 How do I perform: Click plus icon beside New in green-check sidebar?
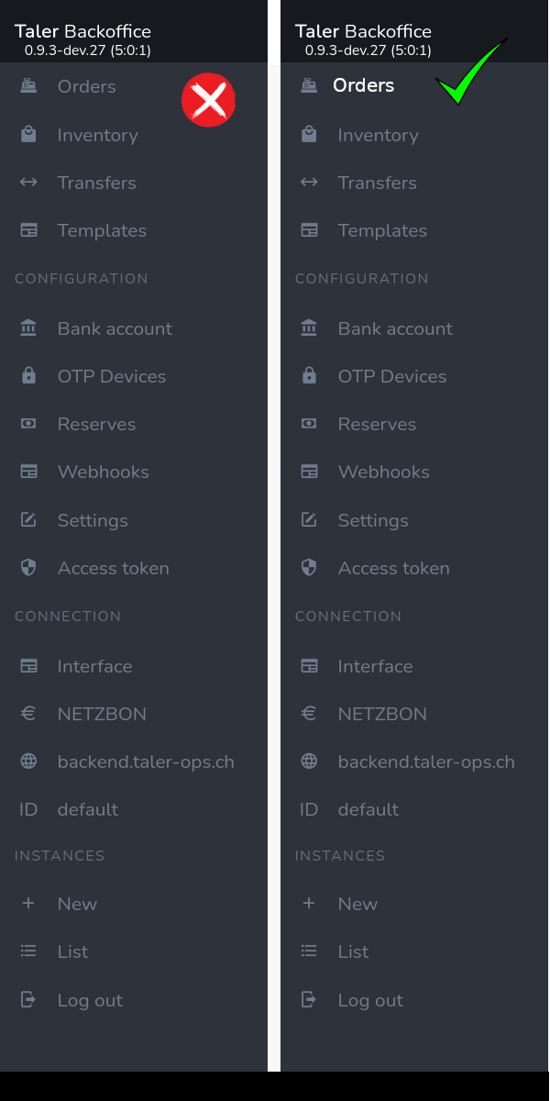[x=309, y=904]
